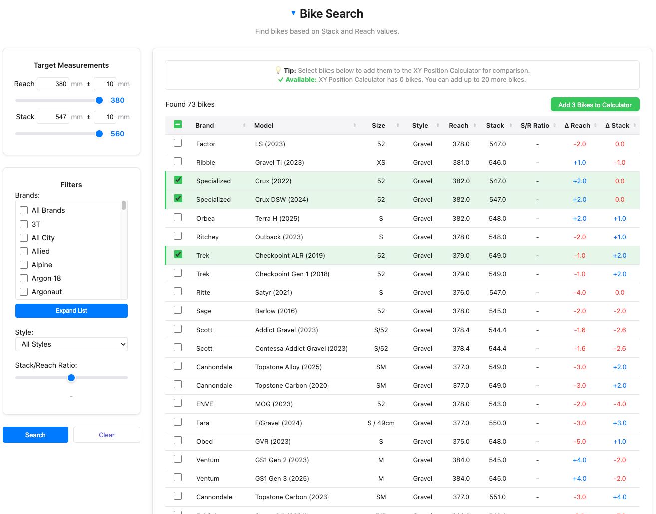Image resolution: width=656 pixels, height=514 pixels.
Task: Collapse the Bike Search section triangle
Action: (293, 13)
